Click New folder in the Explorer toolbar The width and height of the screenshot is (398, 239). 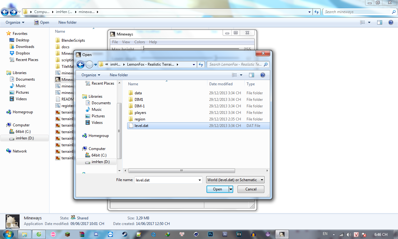[x=67, y=22]
